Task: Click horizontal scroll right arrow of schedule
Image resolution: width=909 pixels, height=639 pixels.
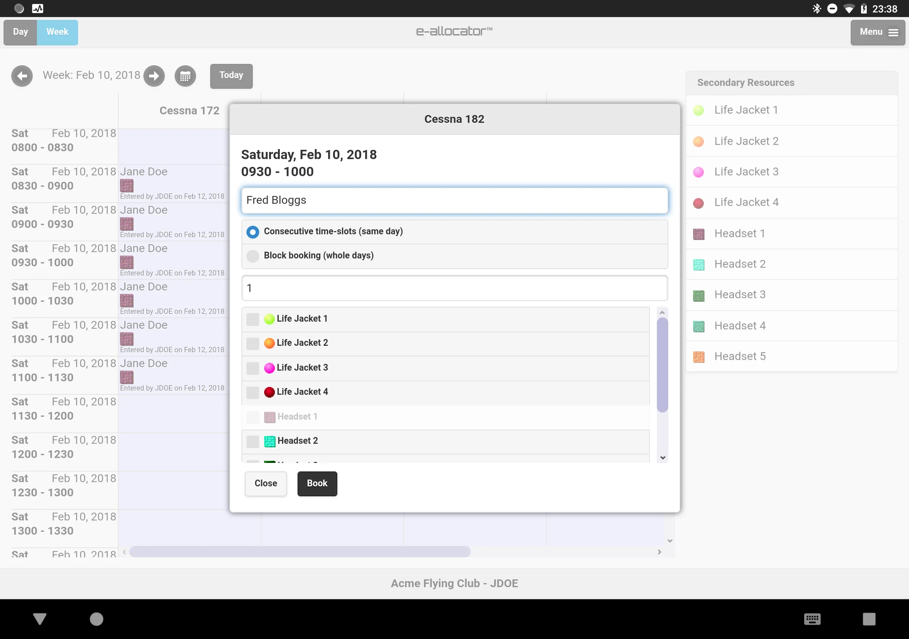Action: [x=660, y=552]
